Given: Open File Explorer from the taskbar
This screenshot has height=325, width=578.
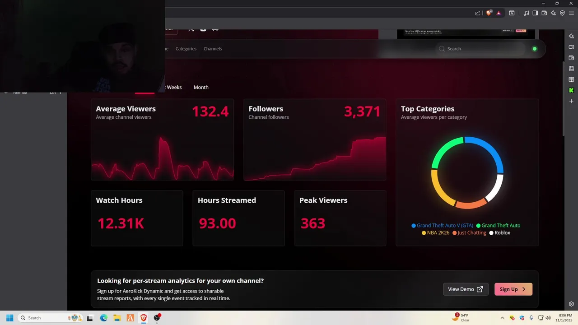Looking at the screenshot, I should point(117,318).
